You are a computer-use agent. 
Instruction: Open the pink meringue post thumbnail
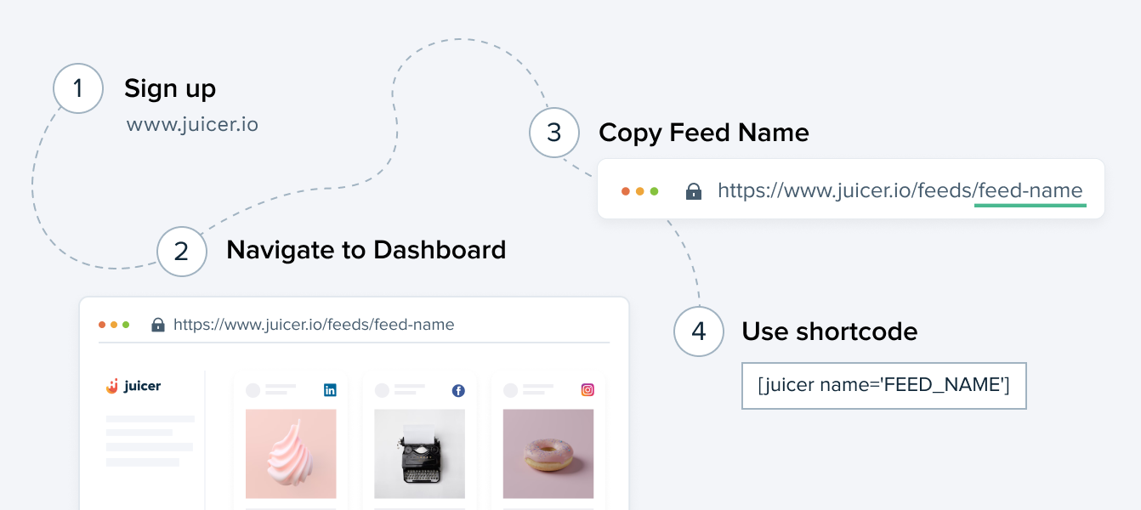291,454
